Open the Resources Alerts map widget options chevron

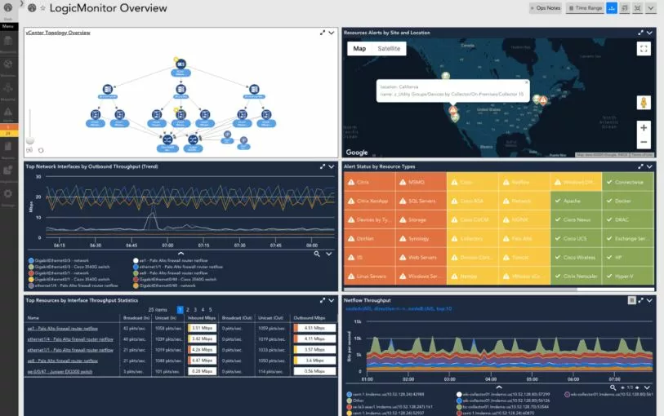649,33
